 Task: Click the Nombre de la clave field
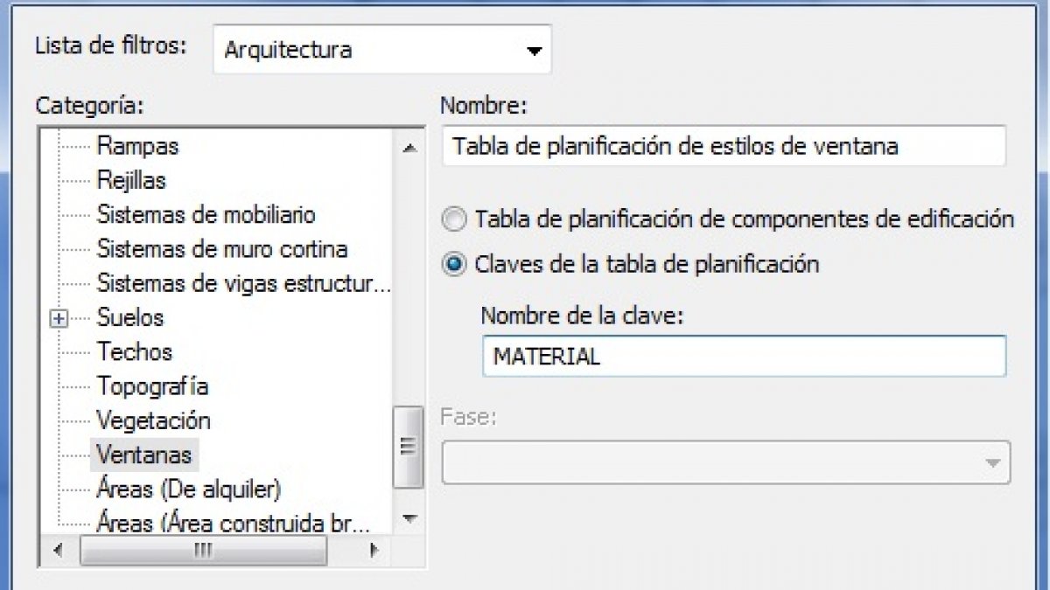[744, 357]
